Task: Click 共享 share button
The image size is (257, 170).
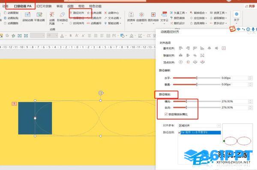Action: [250, 6]
